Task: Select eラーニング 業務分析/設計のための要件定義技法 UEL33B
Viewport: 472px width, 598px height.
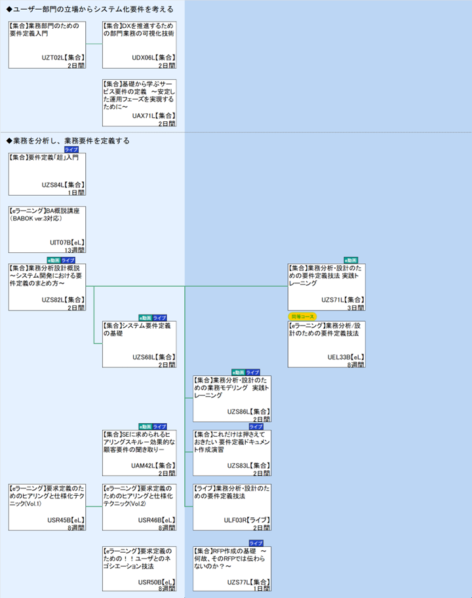Action: (326, 345)
